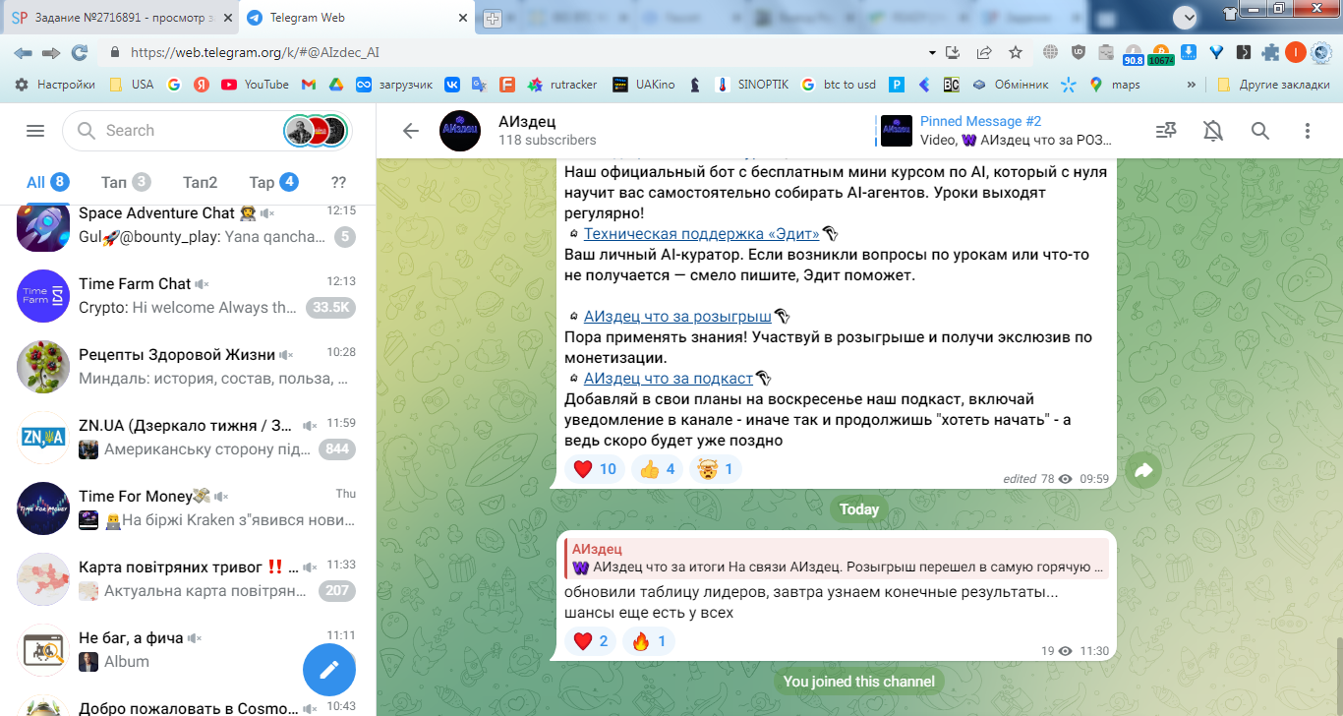Share this page from address bar

(984, 53)
